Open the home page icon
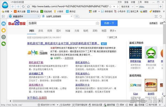The image size is (166, 107). pyautogui.click(x=28, y=7)
